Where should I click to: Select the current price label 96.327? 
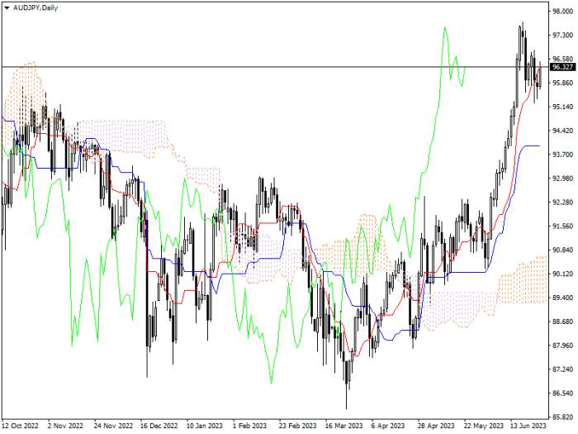[563, 67]
